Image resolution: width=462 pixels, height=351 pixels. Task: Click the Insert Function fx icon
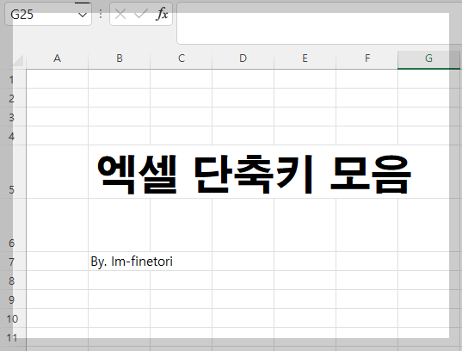pos(162,14)
